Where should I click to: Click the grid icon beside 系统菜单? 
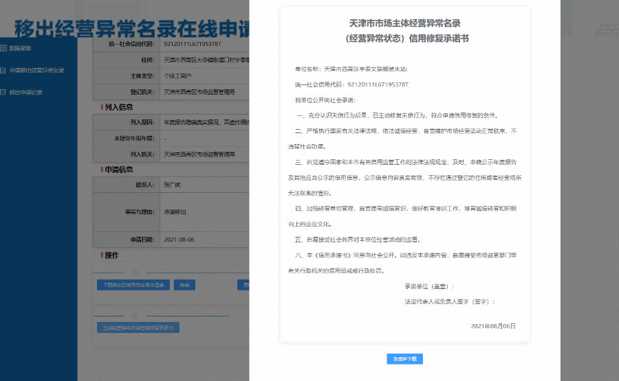pyautogui.click(x=3, y=48)
